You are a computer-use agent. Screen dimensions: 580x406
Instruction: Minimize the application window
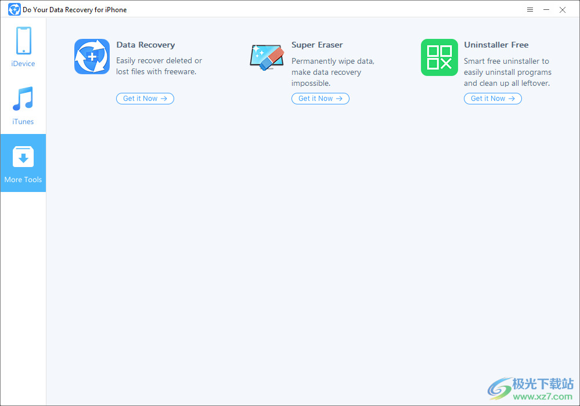click(x=546, y=10)
